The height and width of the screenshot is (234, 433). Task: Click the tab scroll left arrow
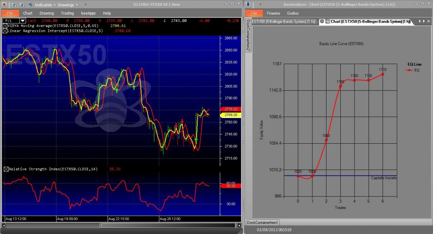[419, 21]
